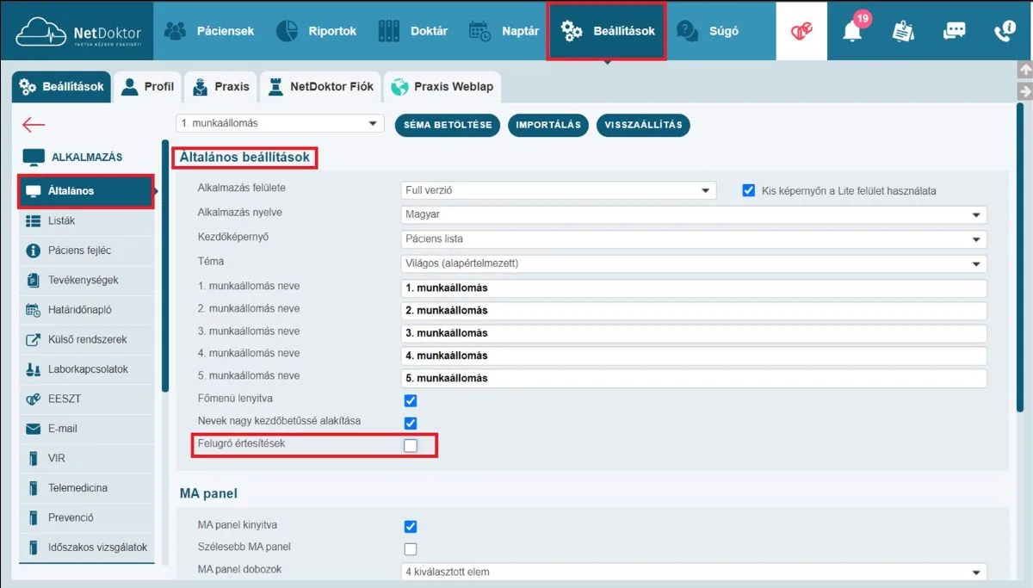The image size is (1033, 588).
Task: Click the Határidőnapló calendar icon
Action: [x=34, y=310]
